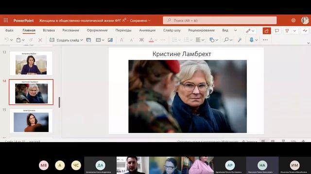
Task: Open dictate options dropdown arrow
Action: pos(257,40)
